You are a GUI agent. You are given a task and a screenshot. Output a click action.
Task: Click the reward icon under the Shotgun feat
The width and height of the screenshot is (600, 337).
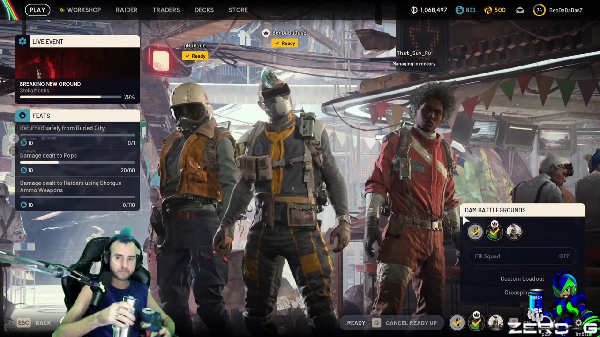23,205
